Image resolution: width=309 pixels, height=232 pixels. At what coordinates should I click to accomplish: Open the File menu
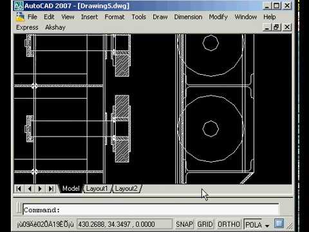pos(32,17)
